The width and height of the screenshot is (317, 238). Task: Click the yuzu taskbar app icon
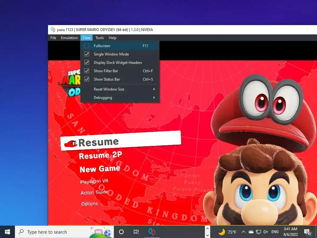click(x=152, y=232)
